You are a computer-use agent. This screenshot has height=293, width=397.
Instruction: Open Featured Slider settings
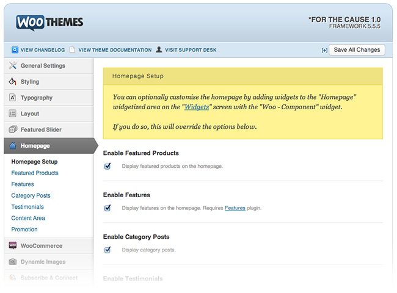[x=49, y=129]
